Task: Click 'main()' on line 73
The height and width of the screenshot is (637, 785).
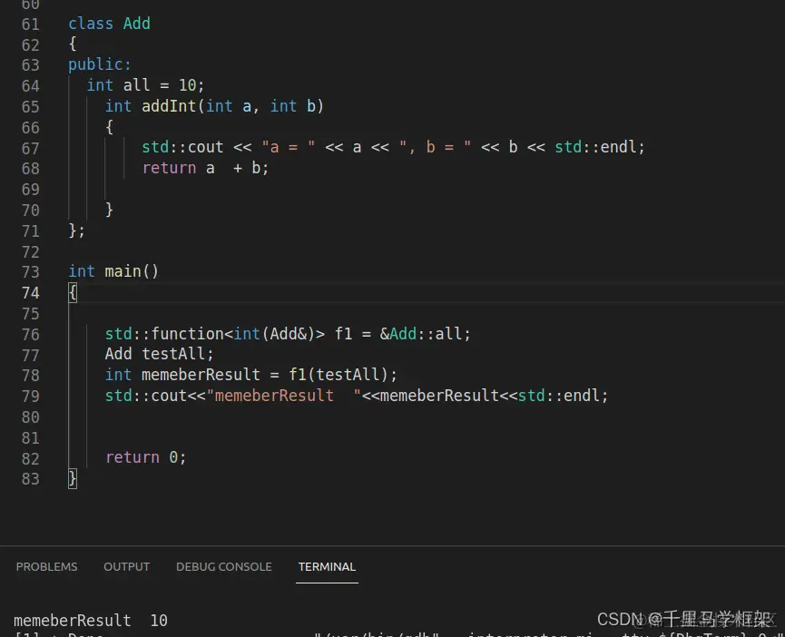Action: click(x=132, y=271)
